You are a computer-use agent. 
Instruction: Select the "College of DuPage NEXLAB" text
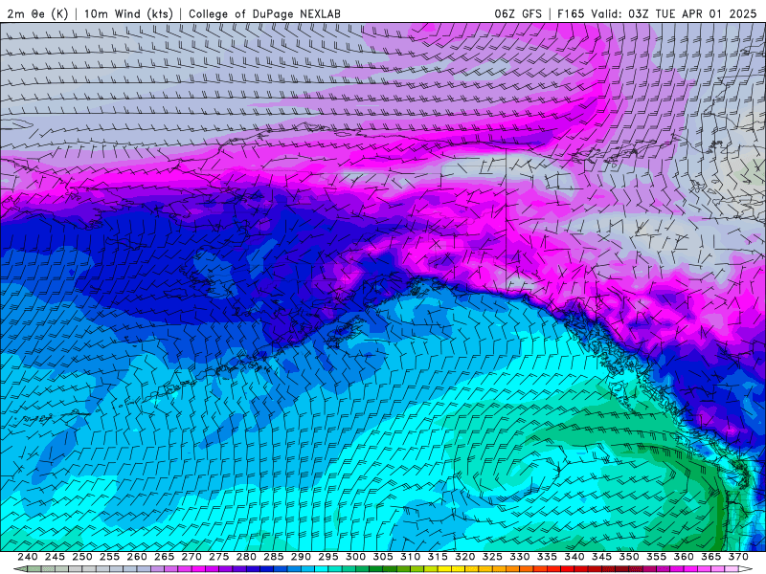pos(264,13)
